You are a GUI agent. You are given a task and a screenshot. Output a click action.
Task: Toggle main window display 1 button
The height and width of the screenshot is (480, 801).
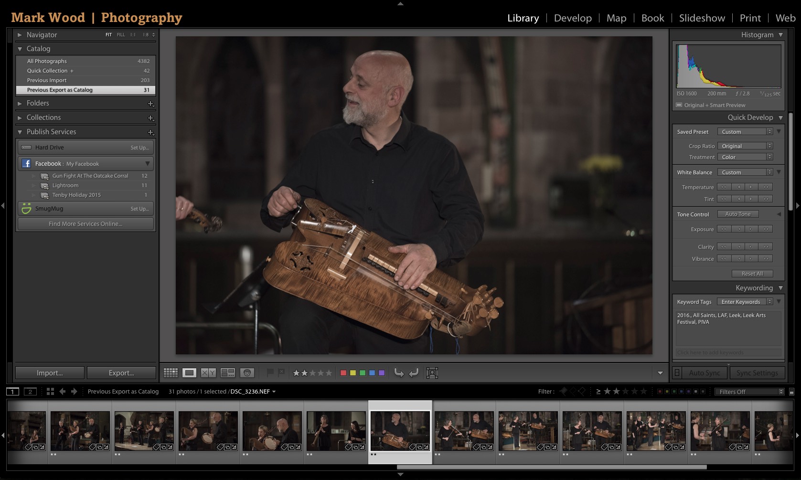click(x=13, y=392)
